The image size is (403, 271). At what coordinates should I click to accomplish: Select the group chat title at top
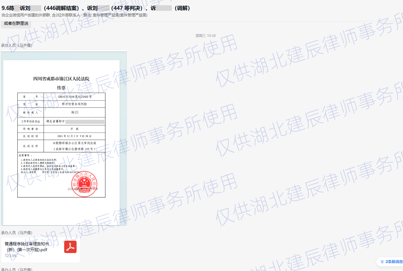pyautogui.click(x=96, y=8)
